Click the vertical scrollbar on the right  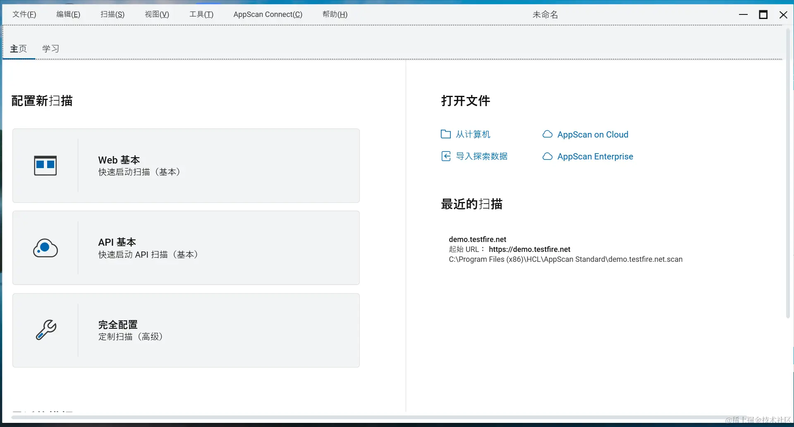coord(788,173)
